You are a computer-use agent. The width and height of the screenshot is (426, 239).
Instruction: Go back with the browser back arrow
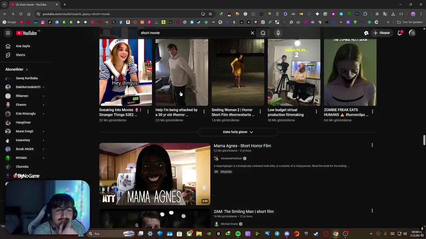(5, 14)
